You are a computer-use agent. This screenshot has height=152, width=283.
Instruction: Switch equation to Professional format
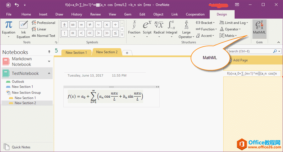(44, 23)
